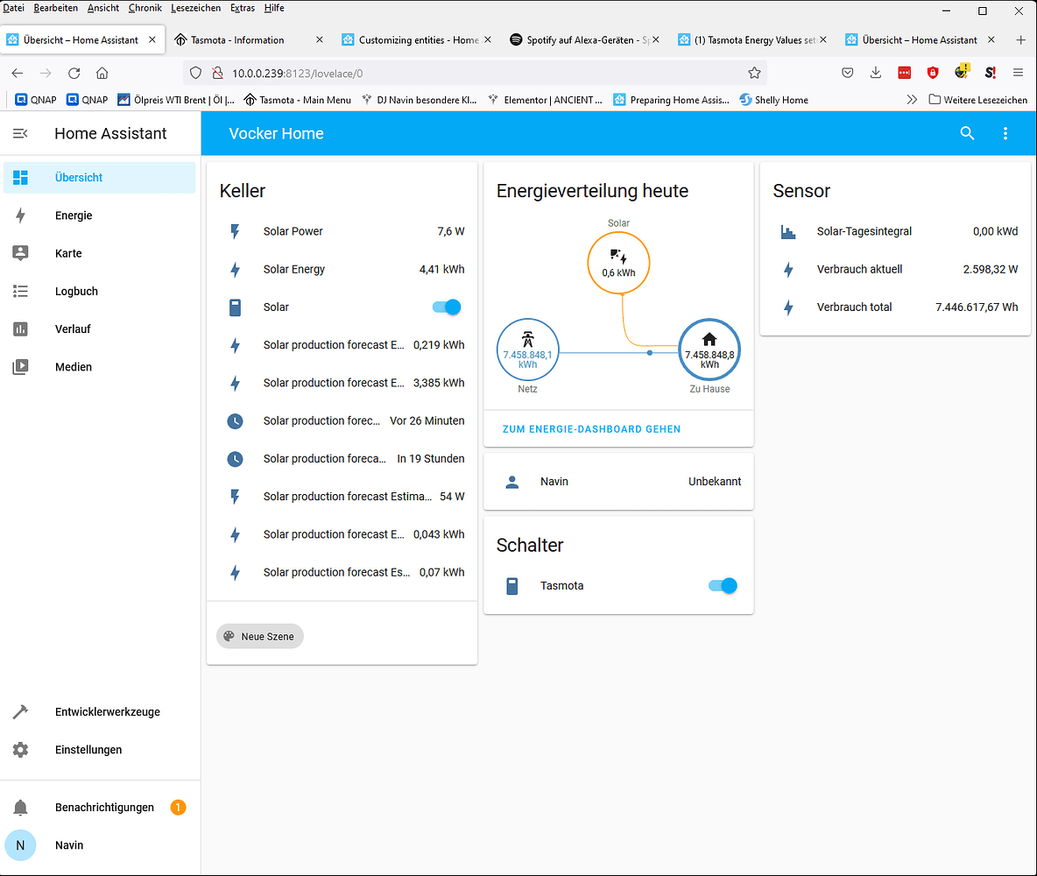
Task: Open the three-dot overflow menu in header
Action: coord(1005,133)
